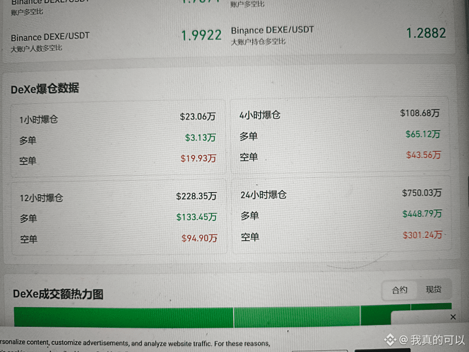Select Binance DEXE/USDT 大账户持仓多空比 label
This screenshot has height=352, width=469.
point(272,36)
